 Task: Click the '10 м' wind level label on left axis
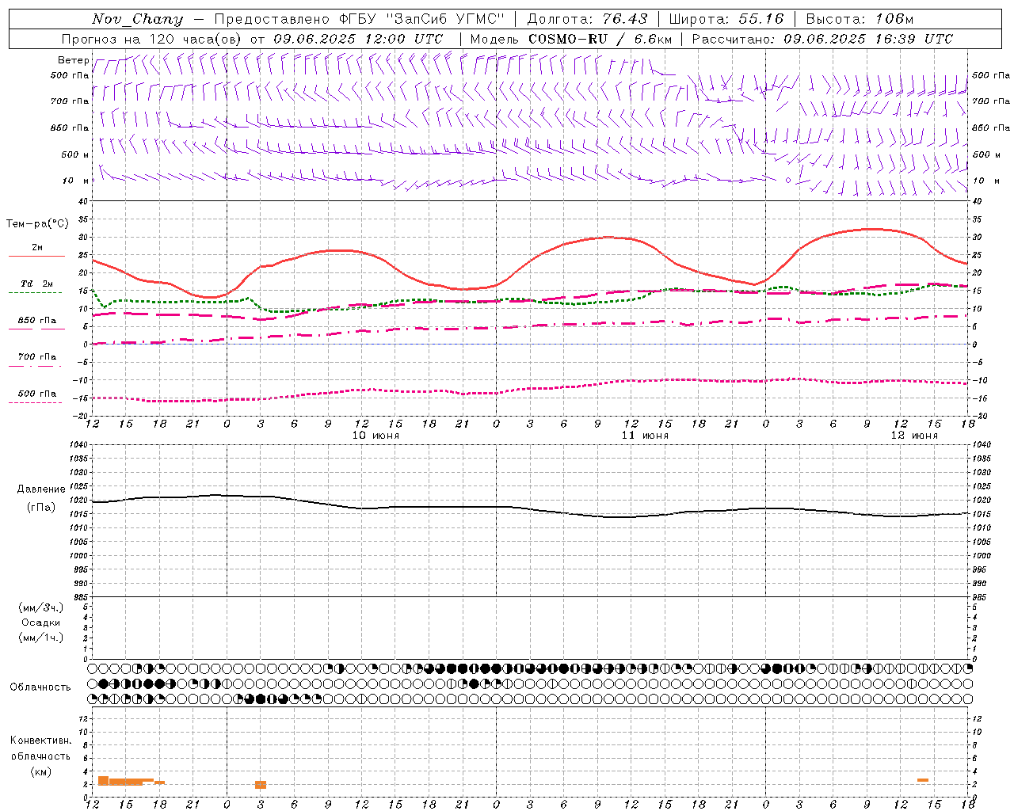coord(76,181)
